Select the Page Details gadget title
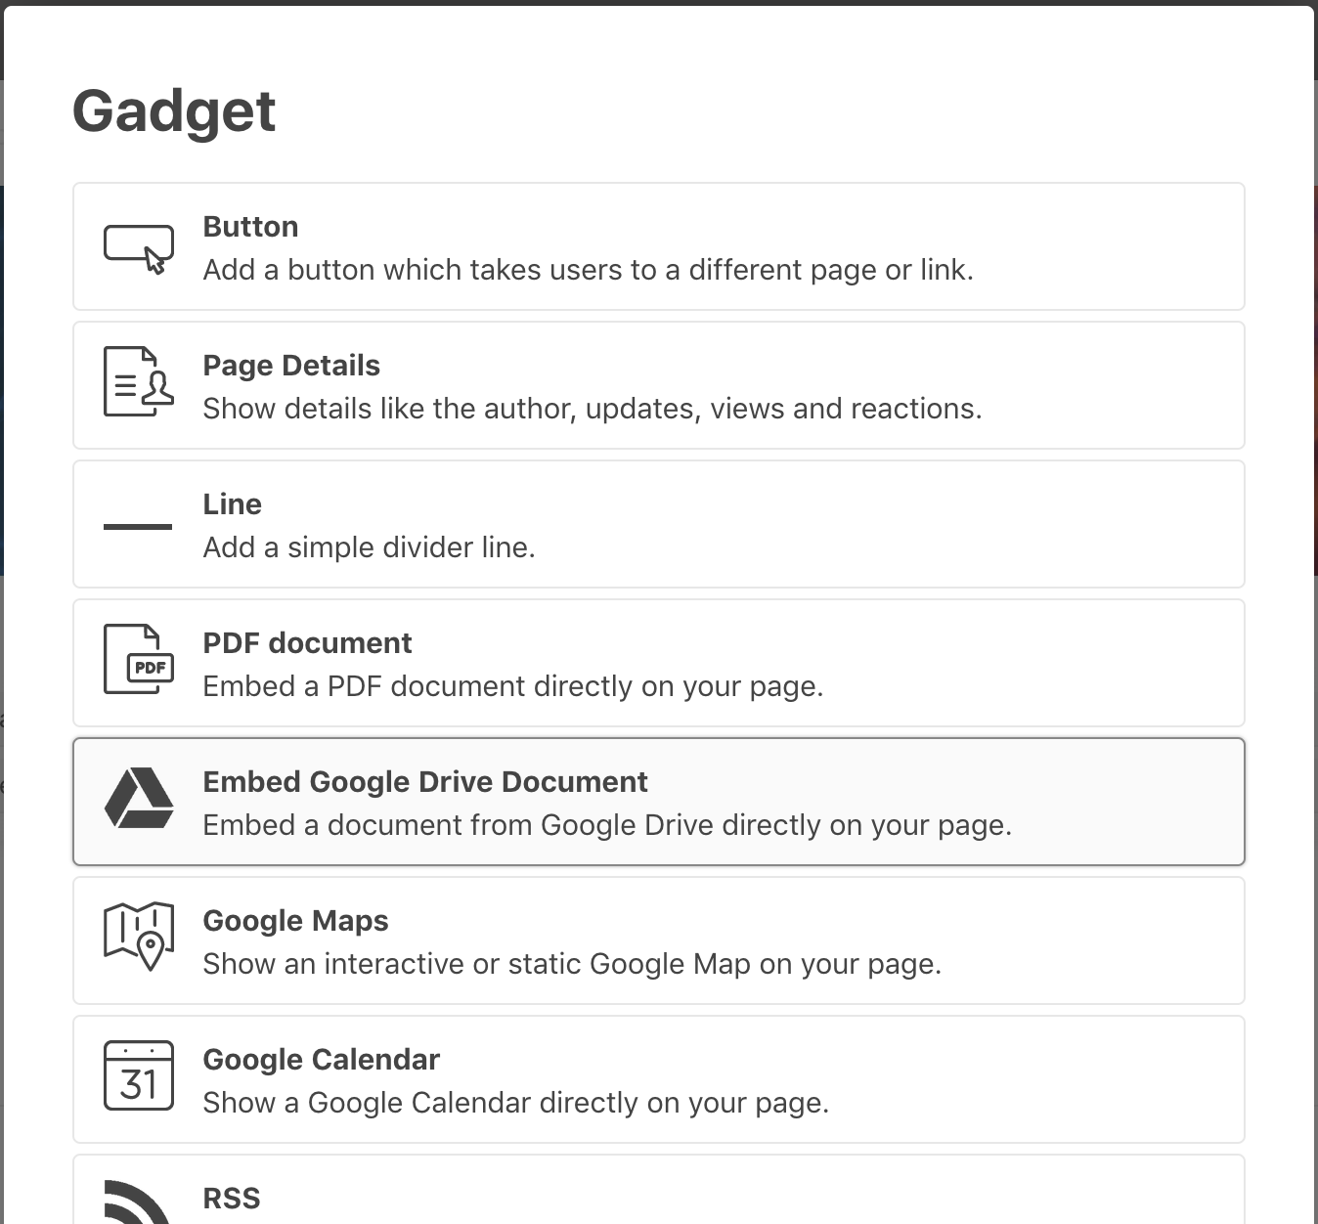1318x1224 pixels. [x=291, y=366]
